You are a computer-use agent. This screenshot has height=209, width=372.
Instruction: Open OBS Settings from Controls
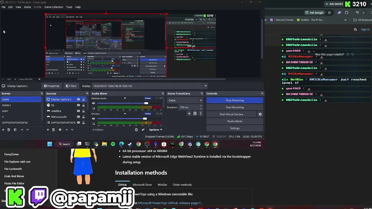(235, 128)
